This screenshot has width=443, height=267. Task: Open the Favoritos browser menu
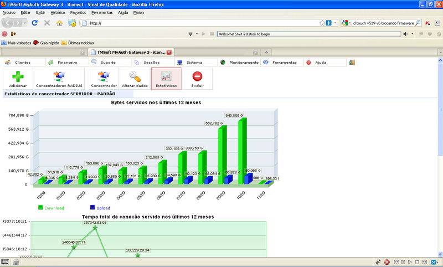pos(78,12)
